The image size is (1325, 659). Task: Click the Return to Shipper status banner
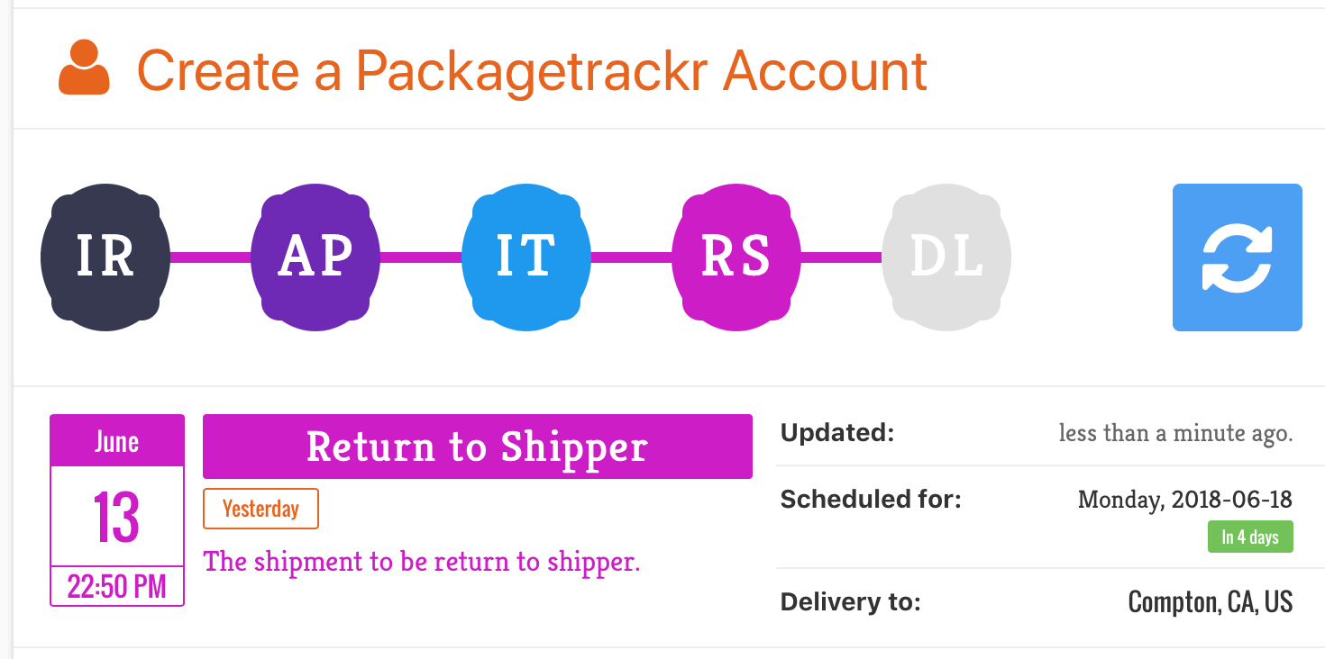tap(477, 447)
